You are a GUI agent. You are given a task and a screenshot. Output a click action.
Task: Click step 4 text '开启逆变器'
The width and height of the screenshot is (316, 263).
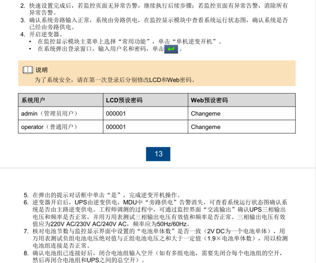(x=46, y=34)
